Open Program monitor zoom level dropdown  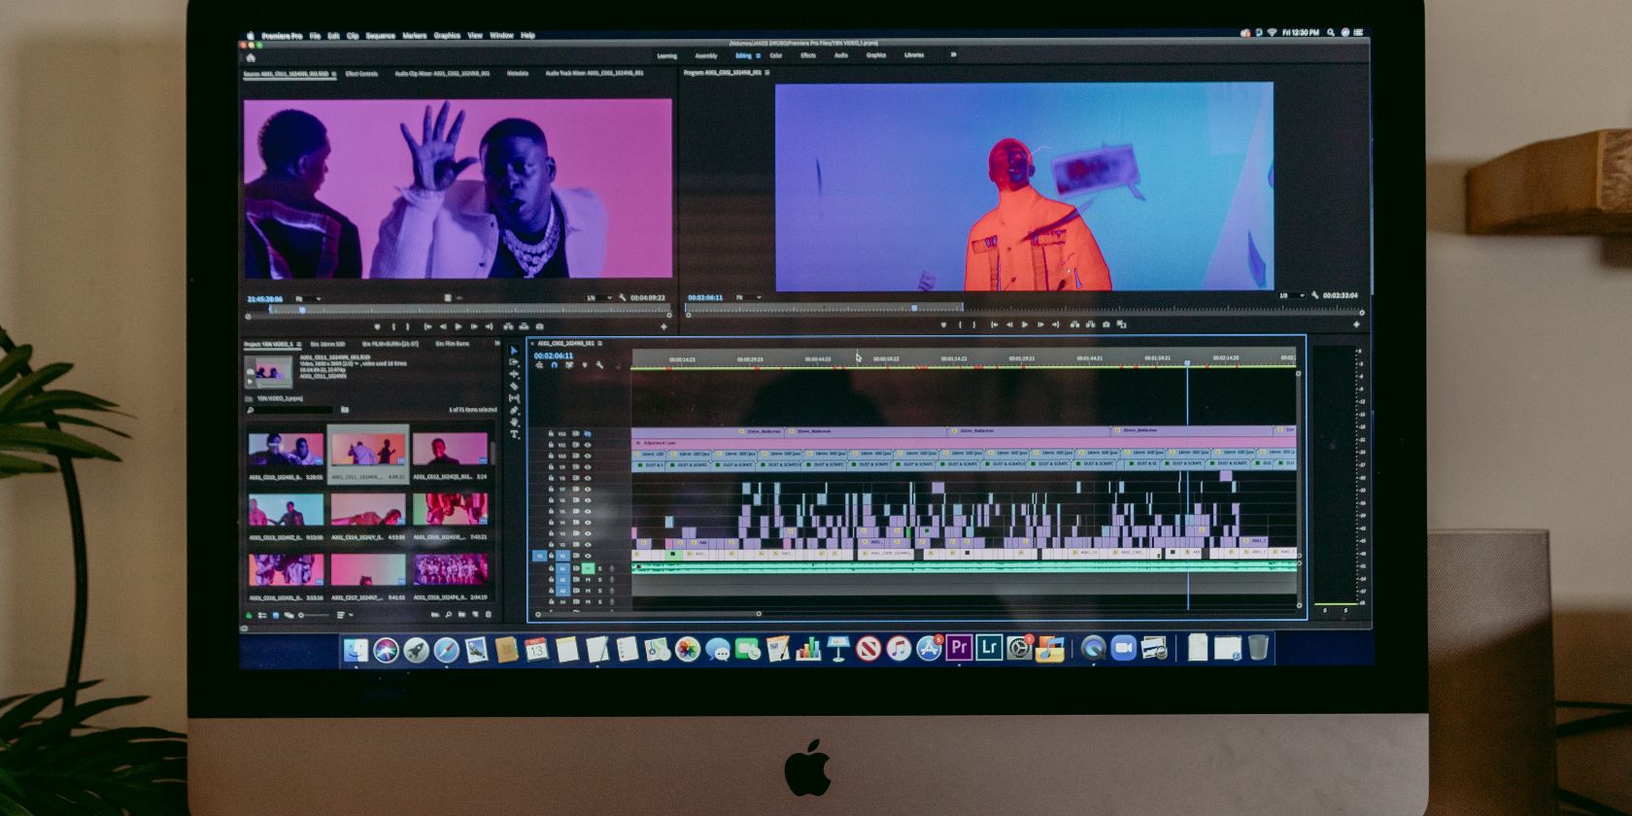(748, 297)
